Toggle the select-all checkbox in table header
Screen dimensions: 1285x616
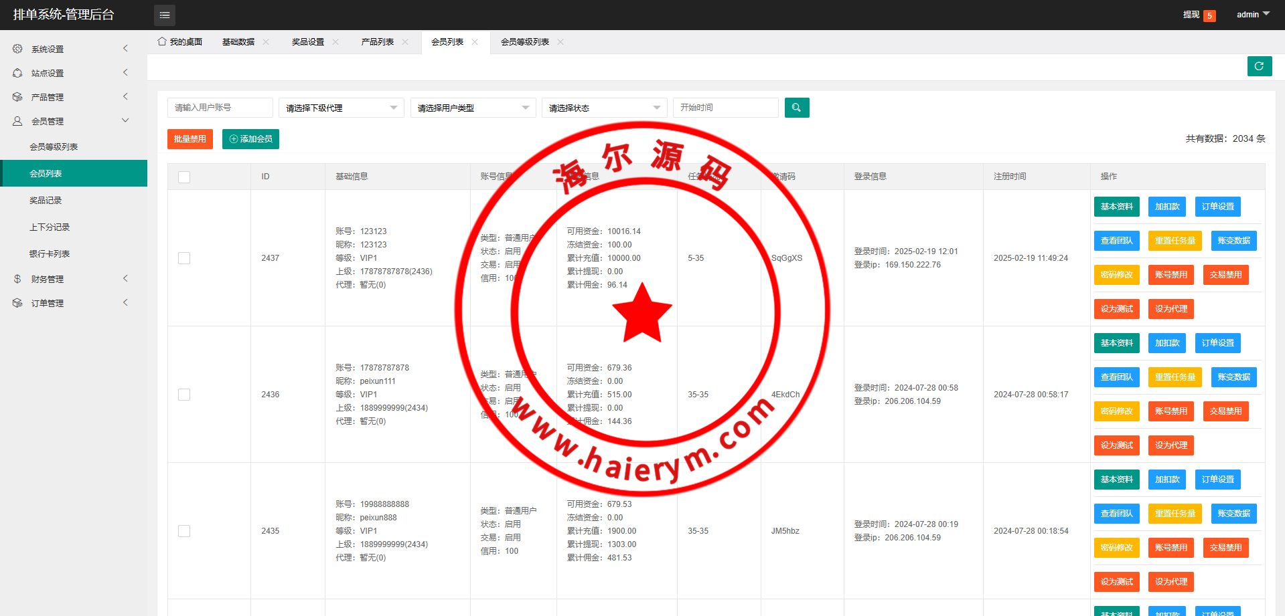tap(184, 177)
